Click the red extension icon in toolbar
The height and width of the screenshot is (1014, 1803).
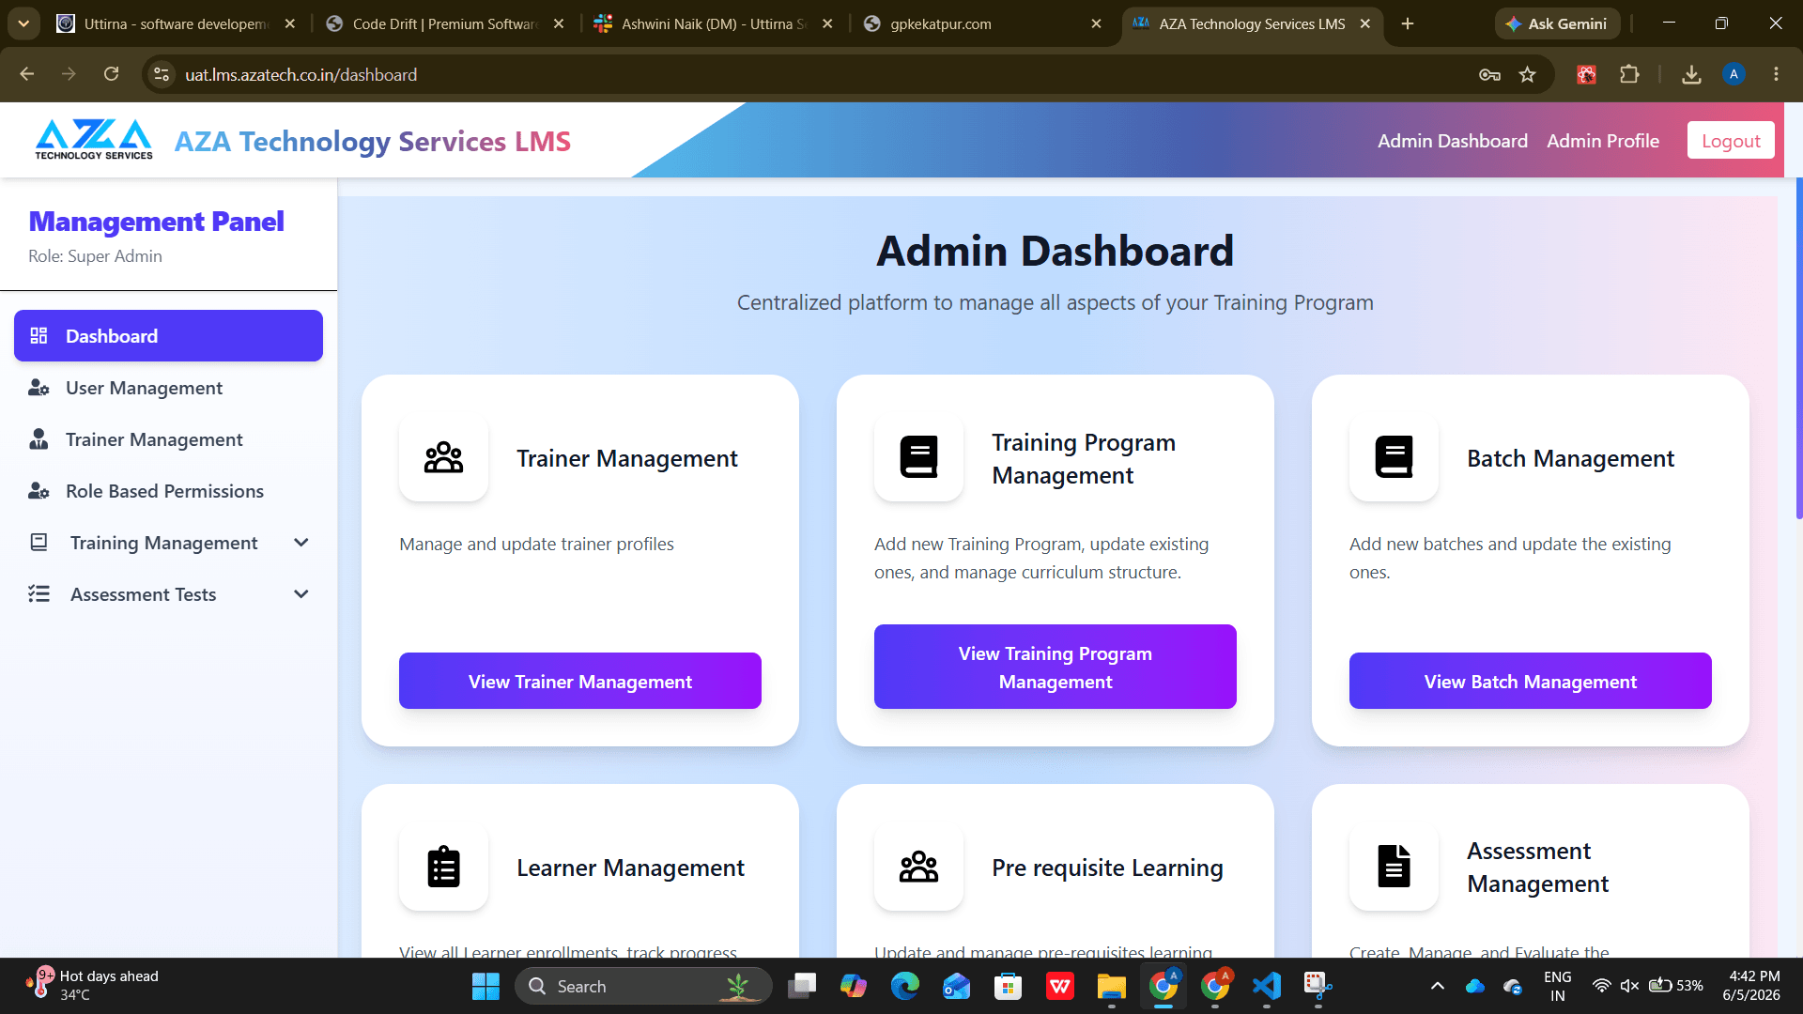click(x=1586, y=75)
